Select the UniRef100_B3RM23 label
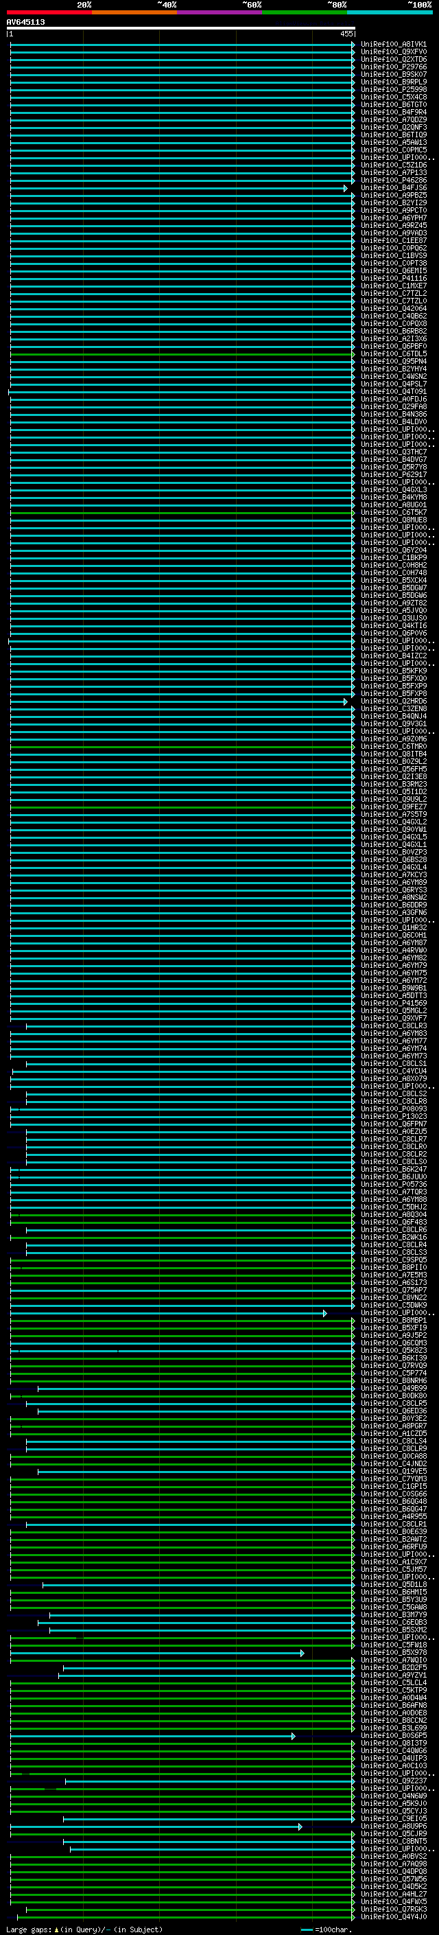Viewport: 439px width, 1935px height. 393,784
